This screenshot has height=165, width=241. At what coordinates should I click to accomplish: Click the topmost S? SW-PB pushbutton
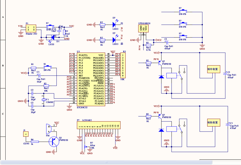pos(183,11)
